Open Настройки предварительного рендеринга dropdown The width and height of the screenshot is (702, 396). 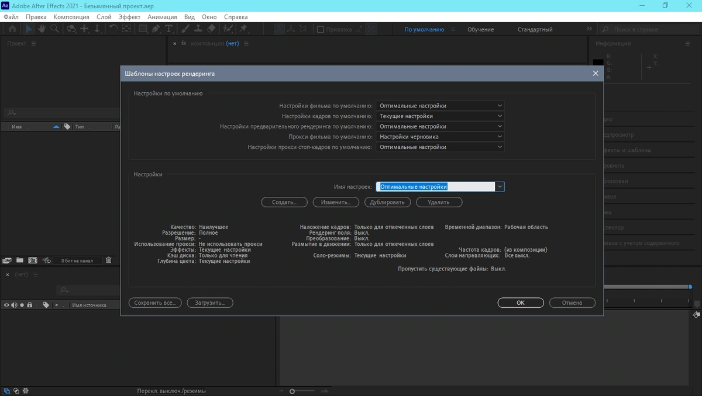click(440, 126)
